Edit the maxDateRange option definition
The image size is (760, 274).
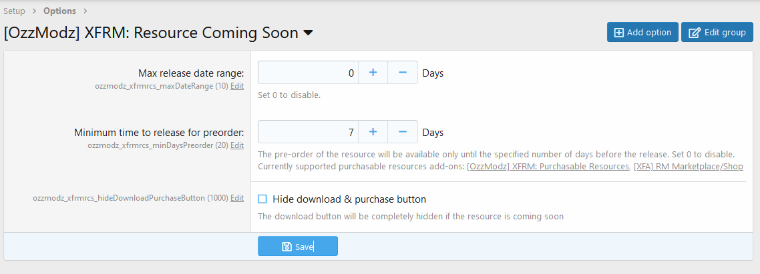[237, 86]
